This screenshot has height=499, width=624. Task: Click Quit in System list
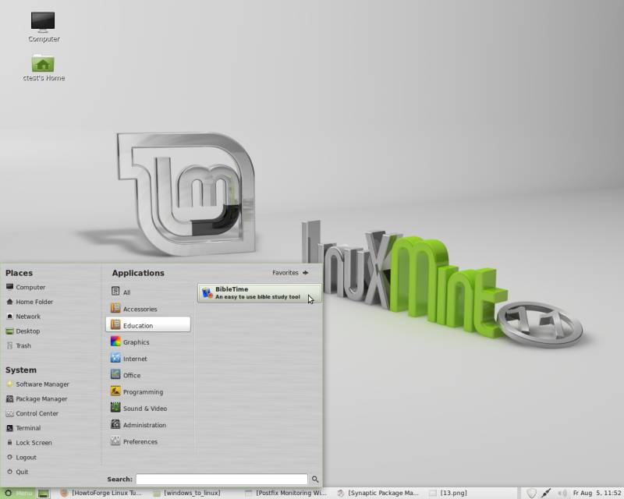pyautogui.click(x=17, y=472)
